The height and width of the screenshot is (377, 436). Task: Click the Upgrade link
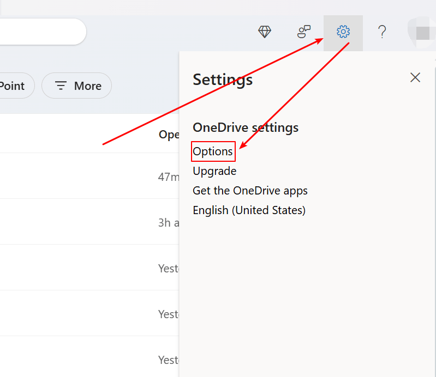[214, 171]
